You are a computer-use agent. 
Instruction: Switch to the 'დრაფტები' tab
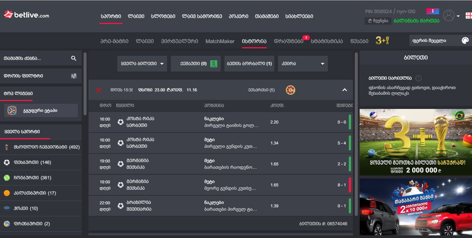click(x=289, y=41)
